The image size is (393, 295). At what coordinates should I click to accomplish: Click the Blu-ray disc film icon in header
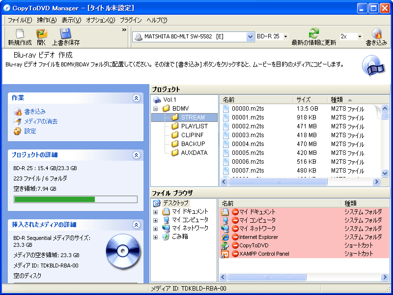tap(373, 66)
